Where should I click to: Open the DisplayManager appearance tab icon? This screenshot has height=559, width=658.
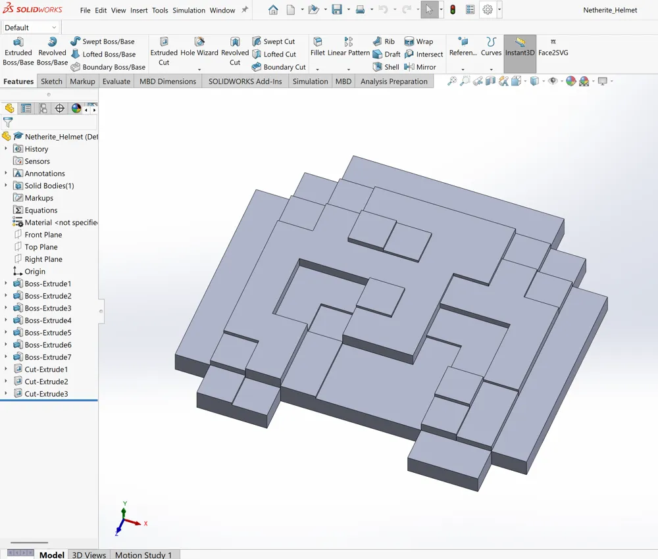pos(76,109)
